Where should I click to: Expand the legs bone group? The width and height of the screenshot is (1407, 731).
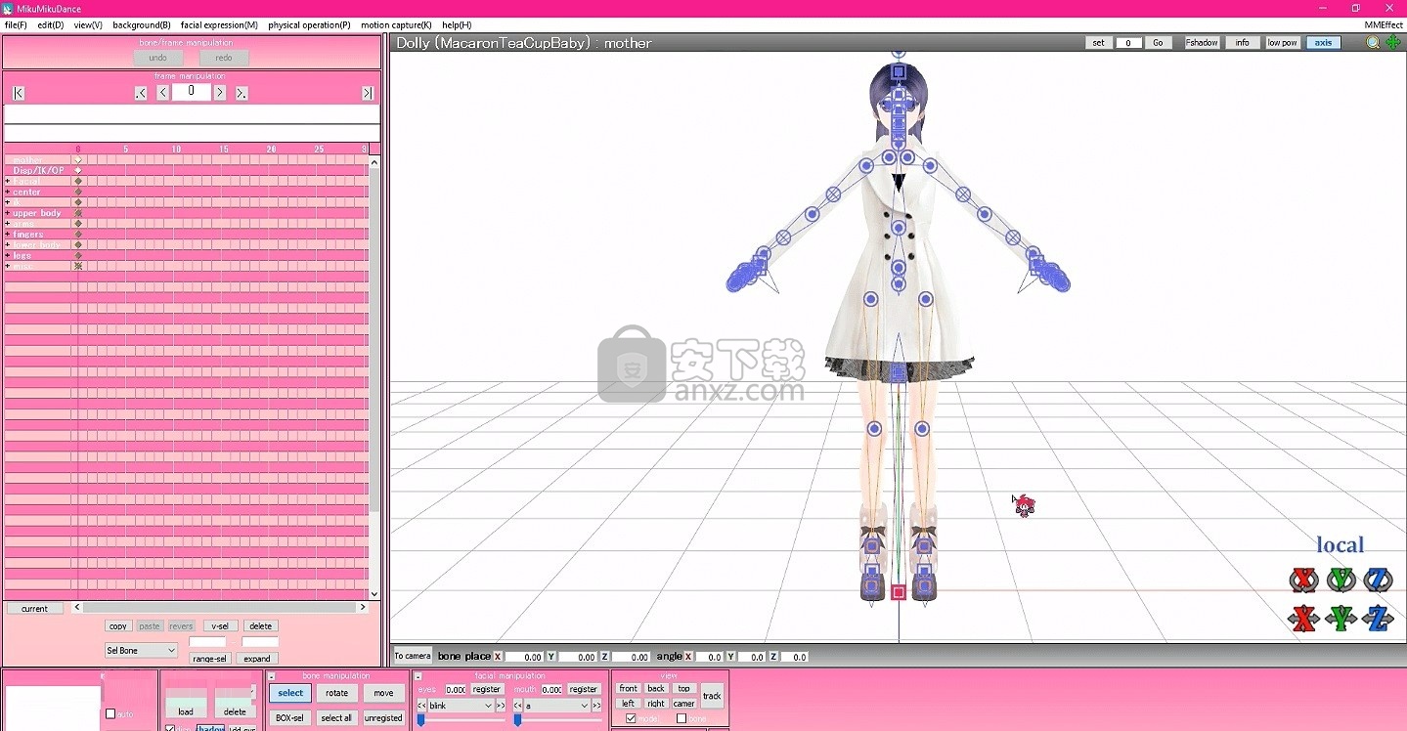(x=8, y=255)
